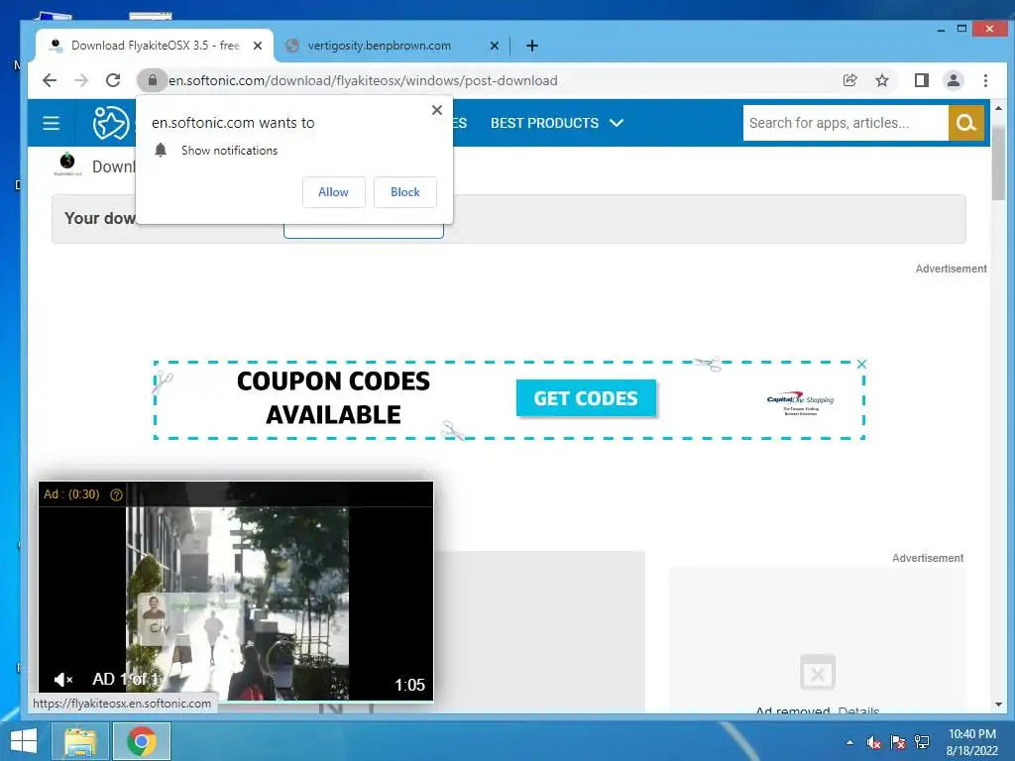Bookmark this tab with star icon
The image size is (1015, 761).
pos(881,80)
